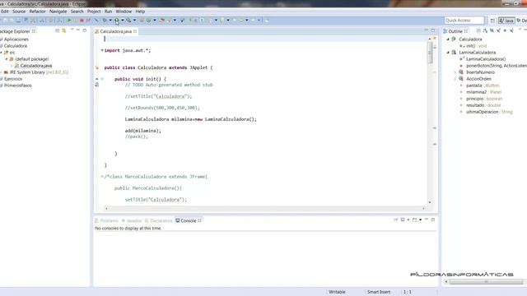Click the Run launch icon under the cursor
The width and height of the screenshot is (527, 296).
(116, 21)
